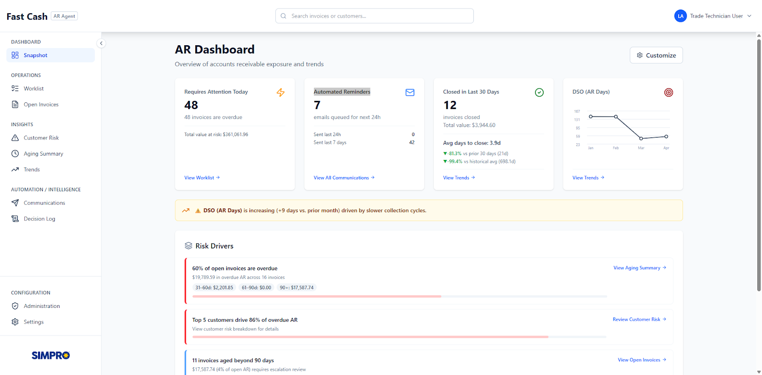Open the View All Communications link
The width and height of the screenshot is (762, 375).
(x=344, y=178)
